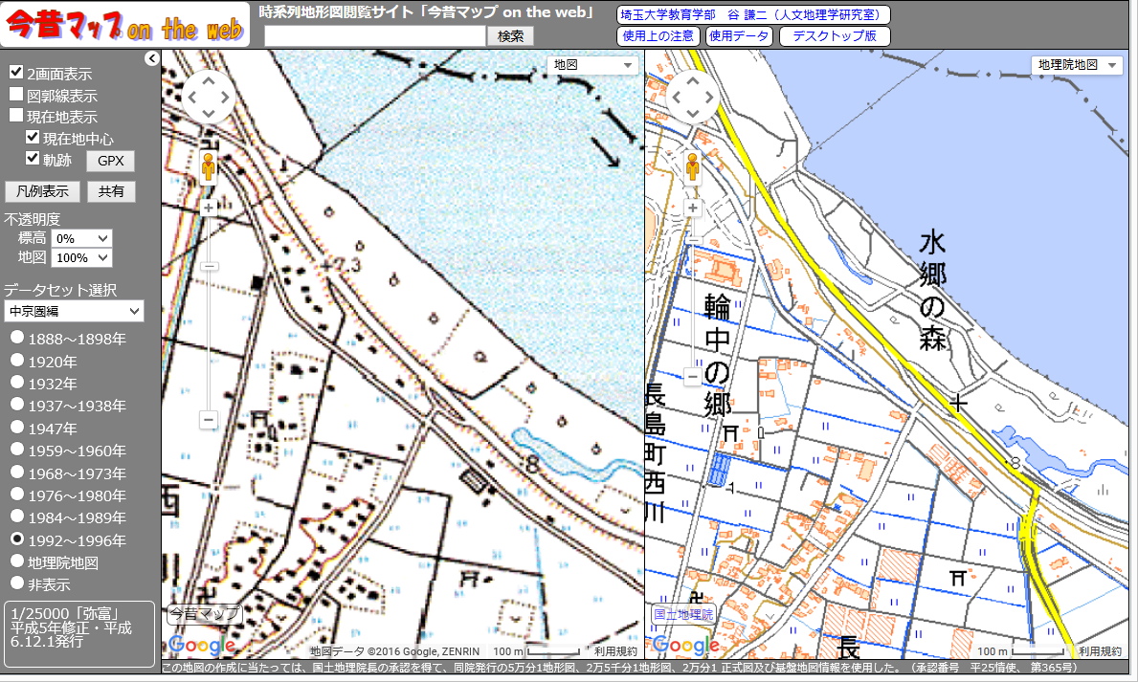Click the Google logo on right map
1138x682 pixels.
tap(686, 645)
